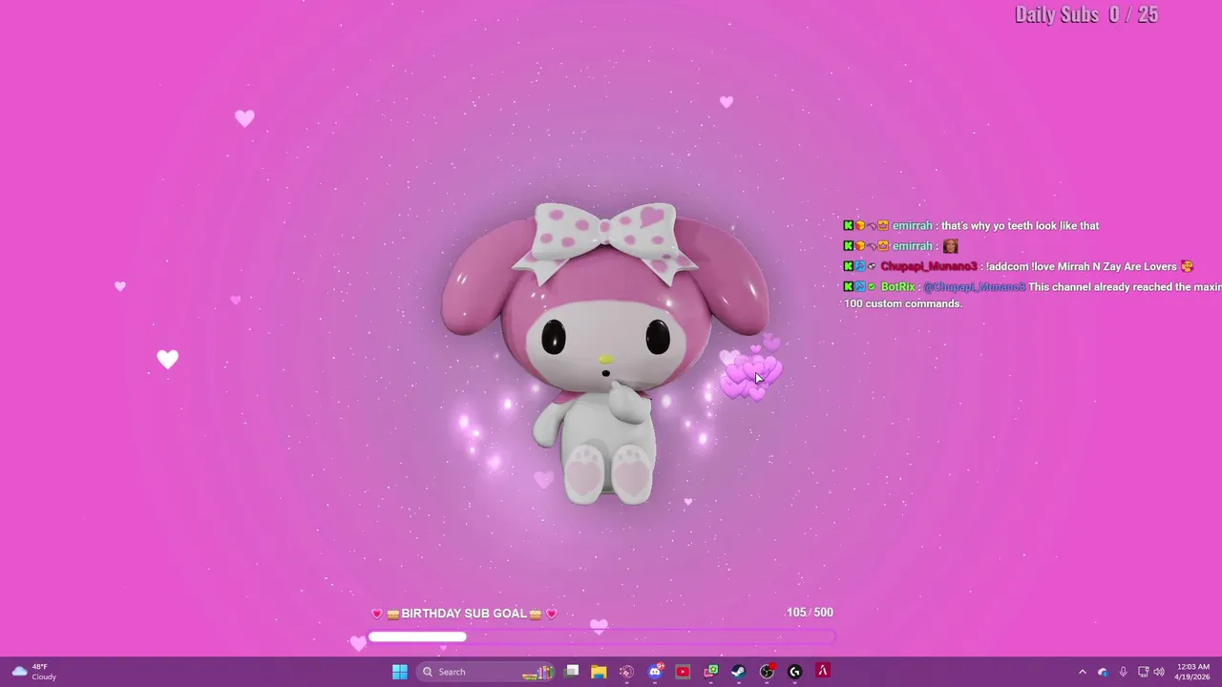1222x687 pixels.
Task: Click the "!addcom !love Mirrah N Zay Are Lovers" message
Action: (1081, 267)
